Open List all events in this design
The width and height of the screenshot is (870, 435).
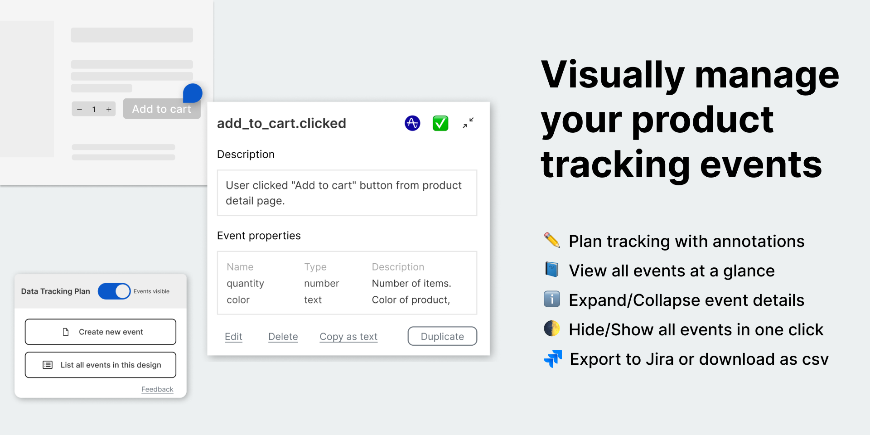pos(100,365)
